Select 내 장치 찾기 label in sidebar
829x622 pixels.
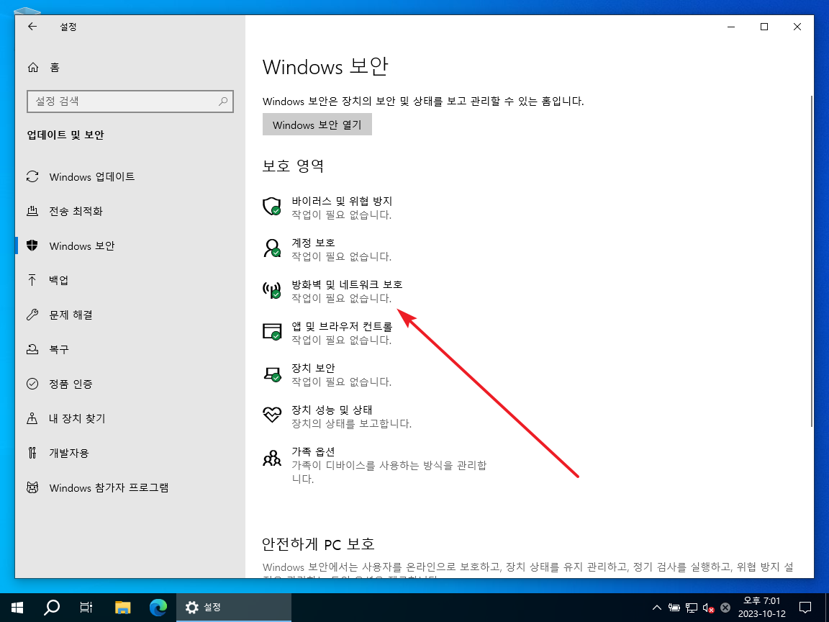click(77, 418)
